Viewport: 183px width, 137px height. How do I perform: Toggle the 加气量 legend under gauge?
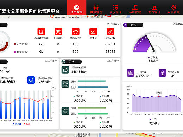coord(153,57)
